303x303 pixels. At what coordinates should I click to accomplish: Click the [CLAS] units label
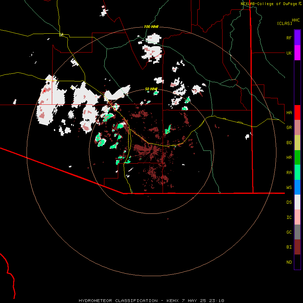click(284, 23)
